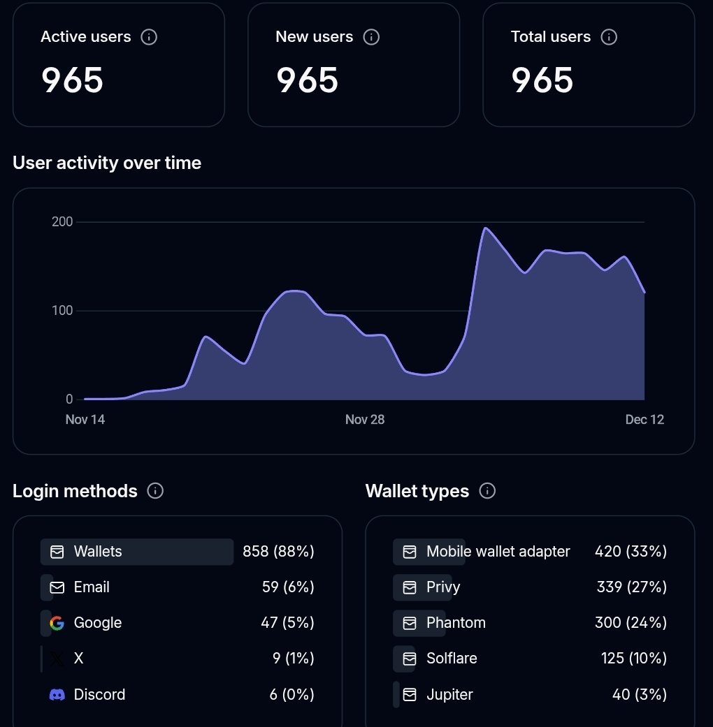Screen dimensions: 713x727
Task: Open the Wallet types info tooltip
Action: 487,491
